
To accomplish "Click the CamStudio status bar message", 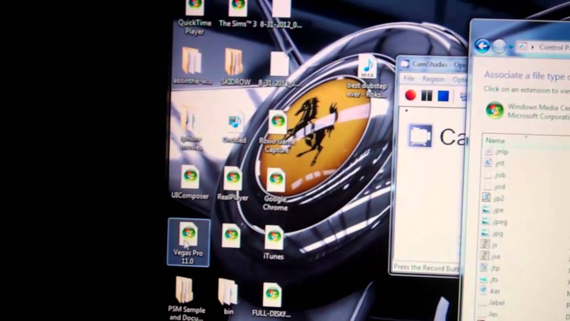I will (x=426, y=267).
